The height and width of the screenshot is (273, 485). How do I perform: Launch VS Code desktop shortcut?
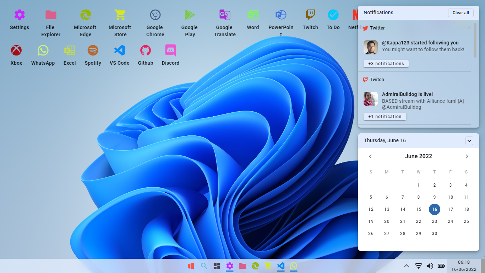click(119, 55)
